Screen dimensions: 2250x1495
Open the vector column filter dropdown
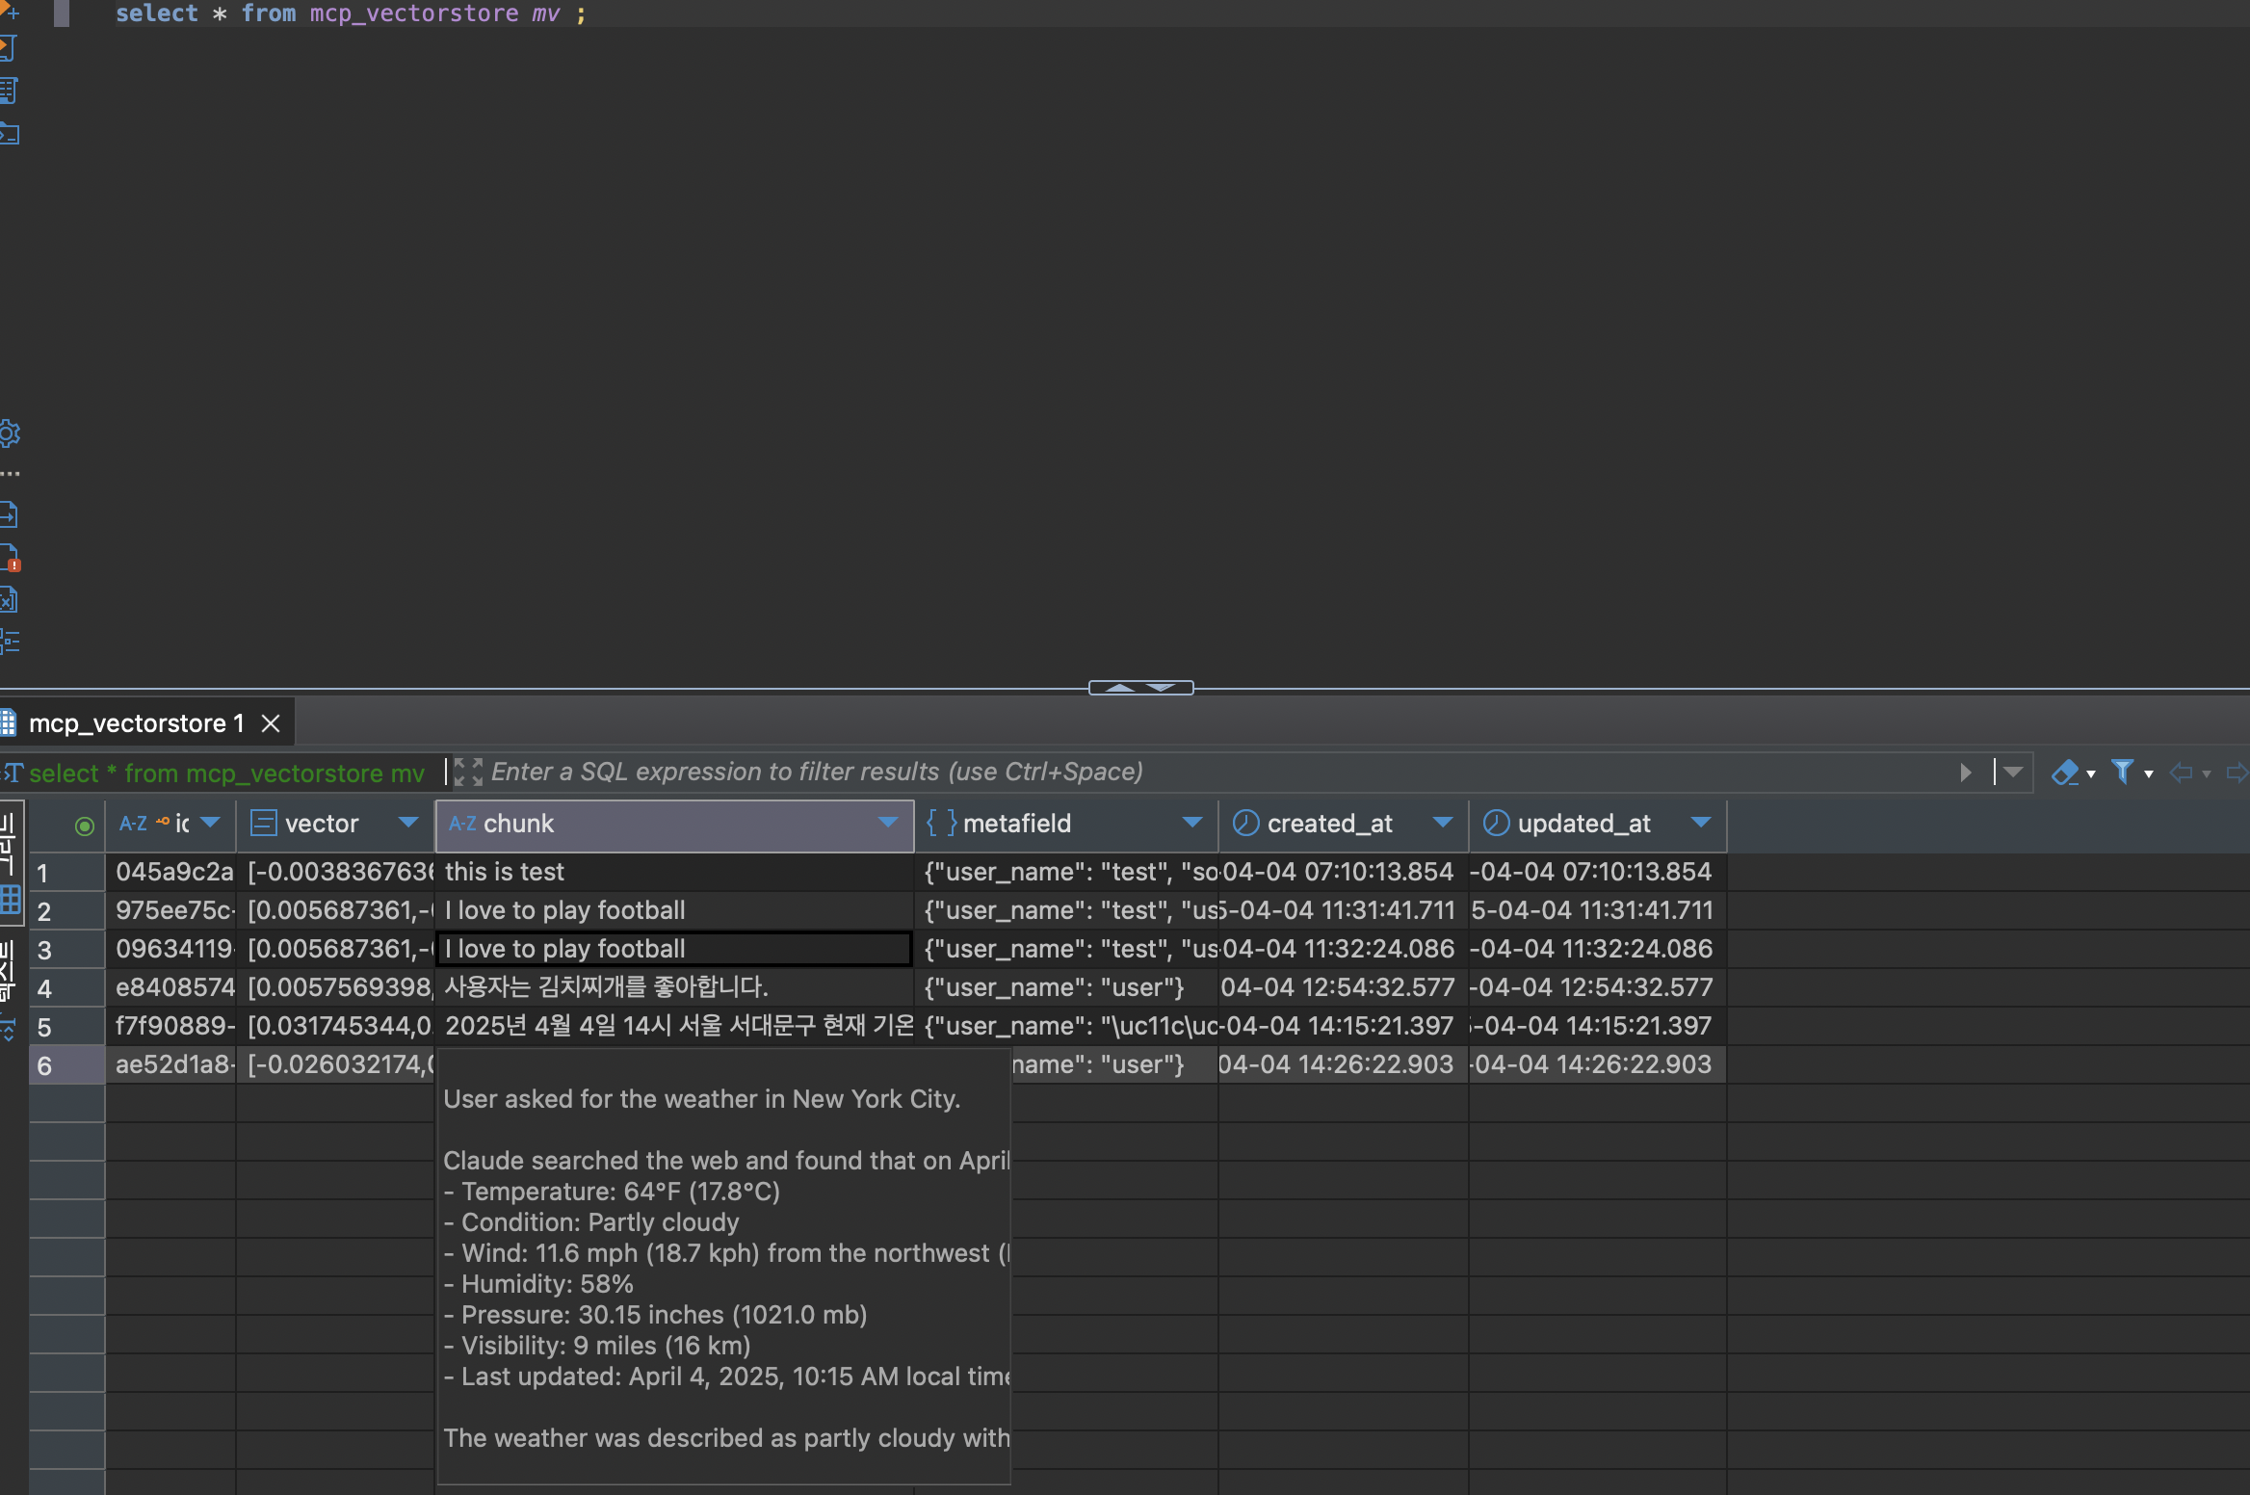tap(408, 823)
